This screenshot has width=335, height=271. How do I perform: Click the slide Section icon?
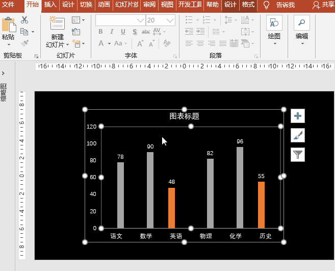(x=76, y=43)
